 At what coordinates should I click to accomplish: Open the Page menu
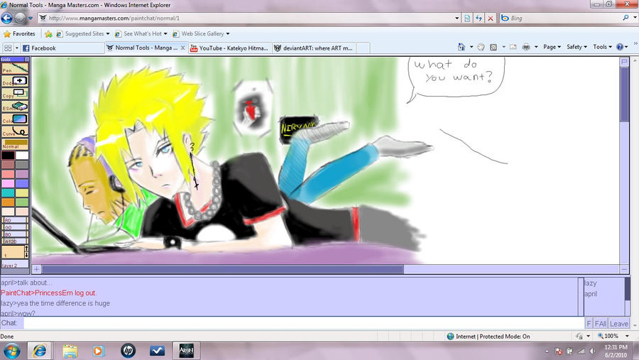click(x=552, y=47)
